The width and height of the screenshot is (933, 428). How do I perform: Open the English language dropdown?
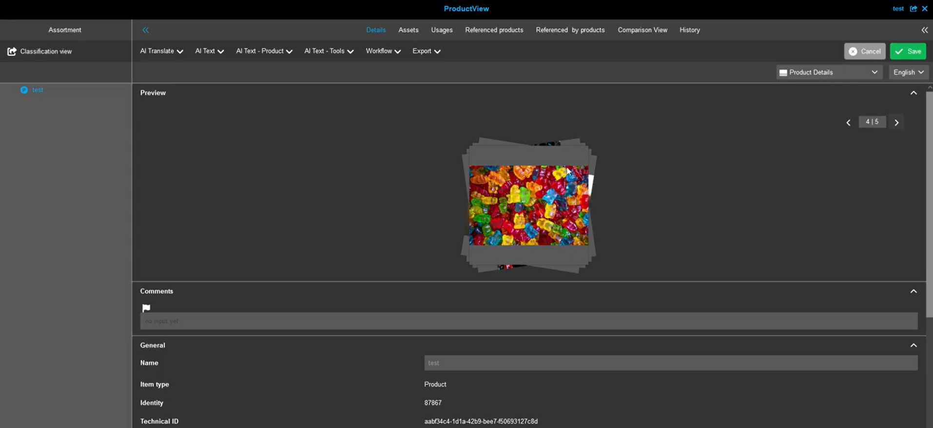(908, 72)
